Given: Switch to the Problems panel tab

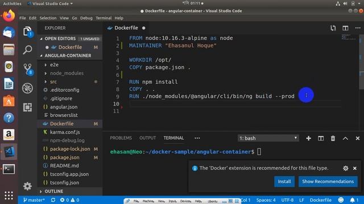Looking at the screenshot, I should 121,138.
